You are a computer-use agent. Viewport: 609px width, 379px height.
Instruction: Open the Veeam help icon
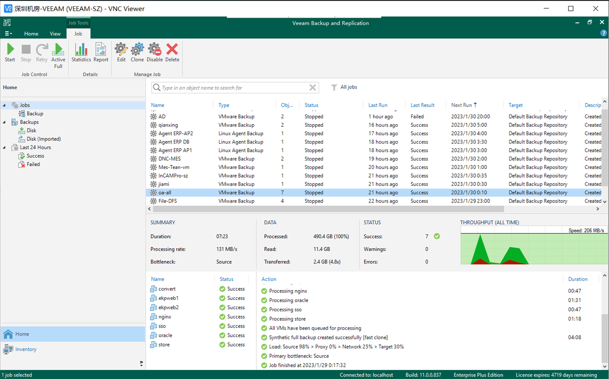click(604, 33)
